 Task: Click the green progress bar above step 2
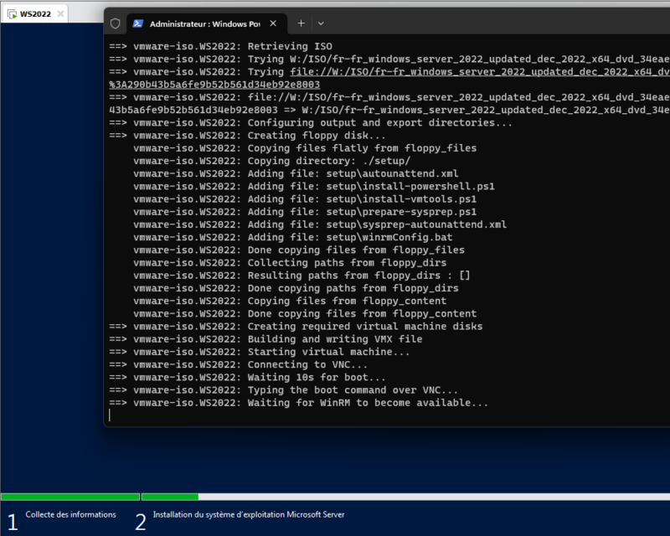(x=172, y=496)
